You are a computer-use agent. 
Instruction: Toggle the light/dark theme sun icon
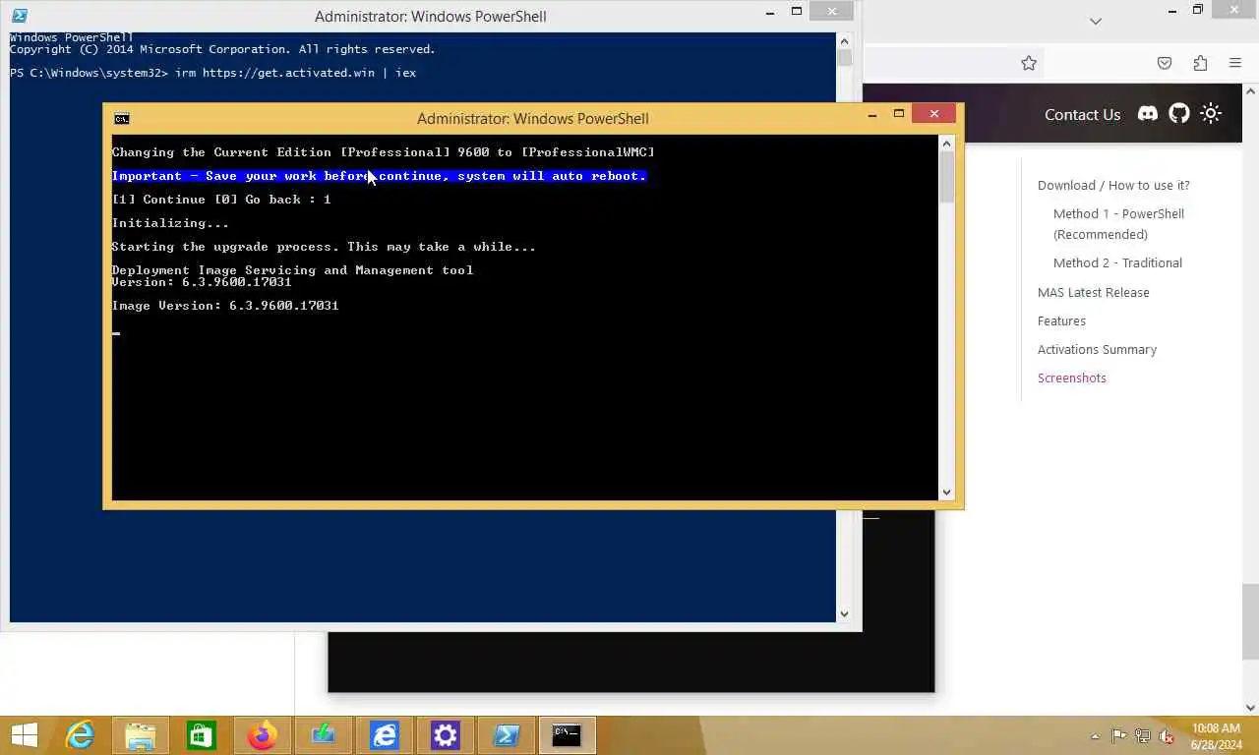coord(1211,114)
